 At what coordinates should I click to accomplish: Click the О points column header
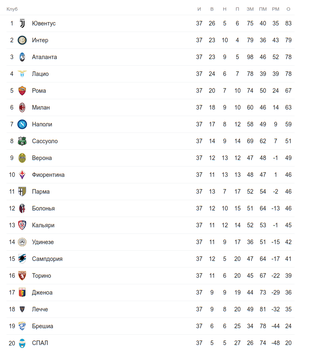pos(288,9)
